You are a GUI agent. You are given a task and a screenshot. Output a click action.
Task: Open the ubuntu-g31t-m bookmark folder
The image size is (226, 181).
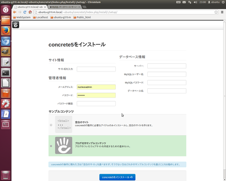(61, 17)
